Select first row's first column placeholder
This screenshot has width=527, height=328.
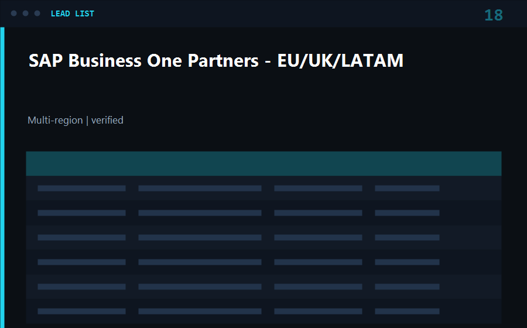pyautogui.click(x=81, y=188)
